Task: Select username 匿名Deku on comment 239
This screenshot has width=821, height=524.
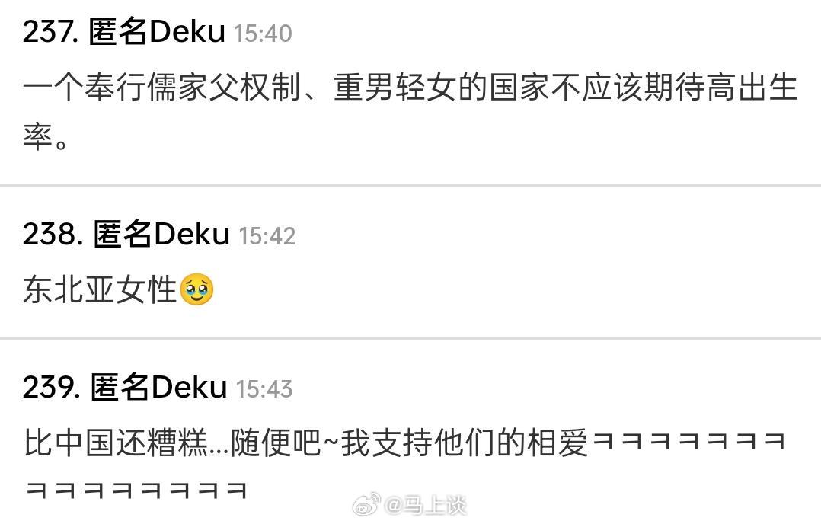Action: tap(158, 387)
